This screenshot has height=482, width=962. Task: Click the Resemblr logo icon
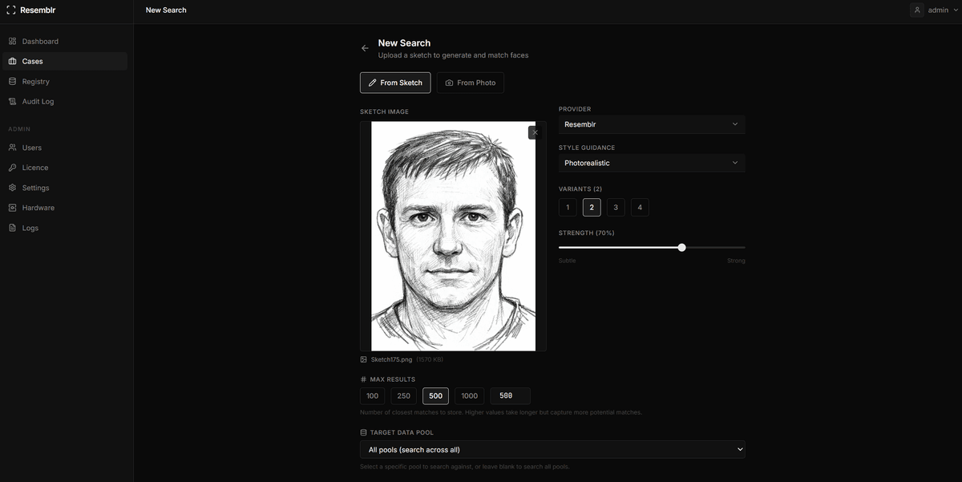coord(10,10)
